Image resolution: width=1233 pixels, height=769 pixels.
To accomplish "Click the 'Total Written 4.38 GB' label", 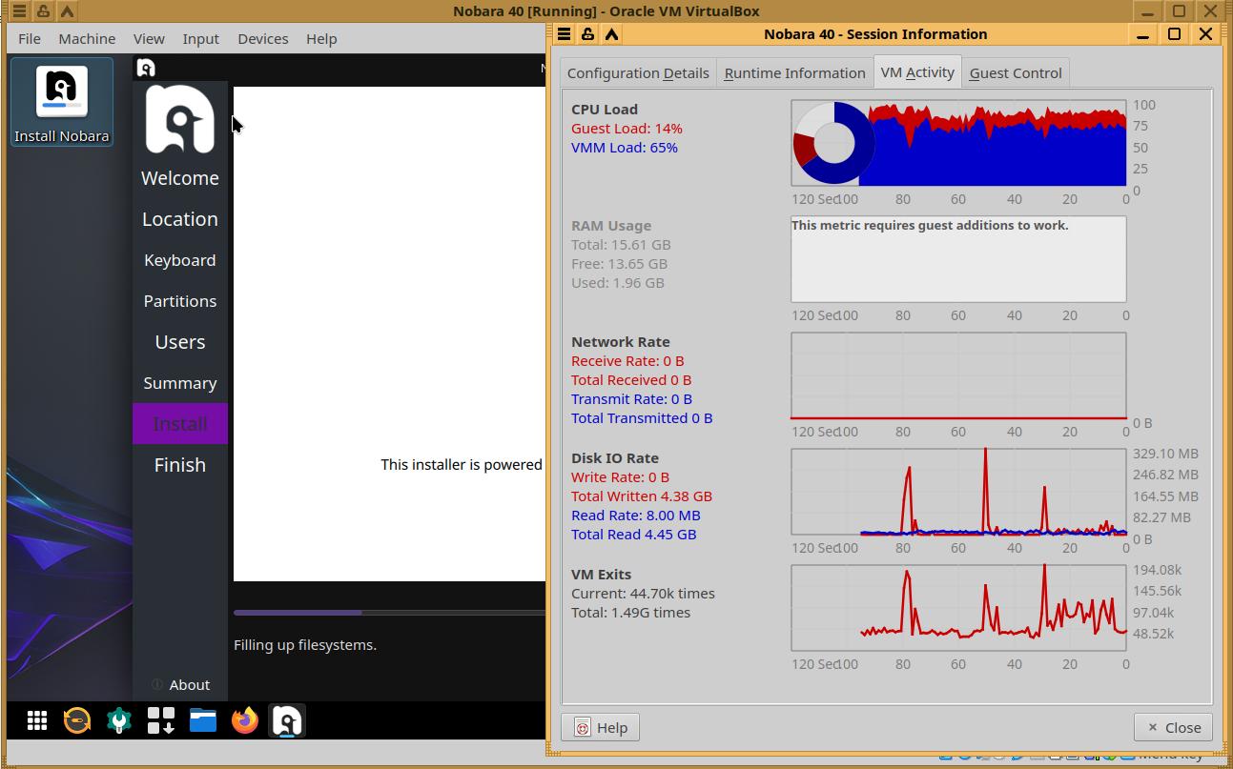I will 642,496.
